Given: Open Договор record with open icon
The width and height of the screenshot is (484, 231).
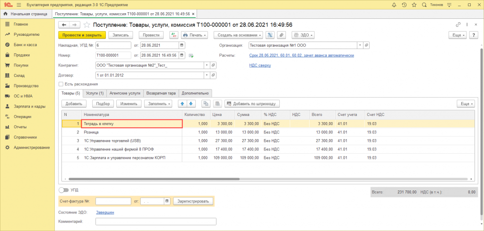Looking at the screenshot, I should 213,75.
